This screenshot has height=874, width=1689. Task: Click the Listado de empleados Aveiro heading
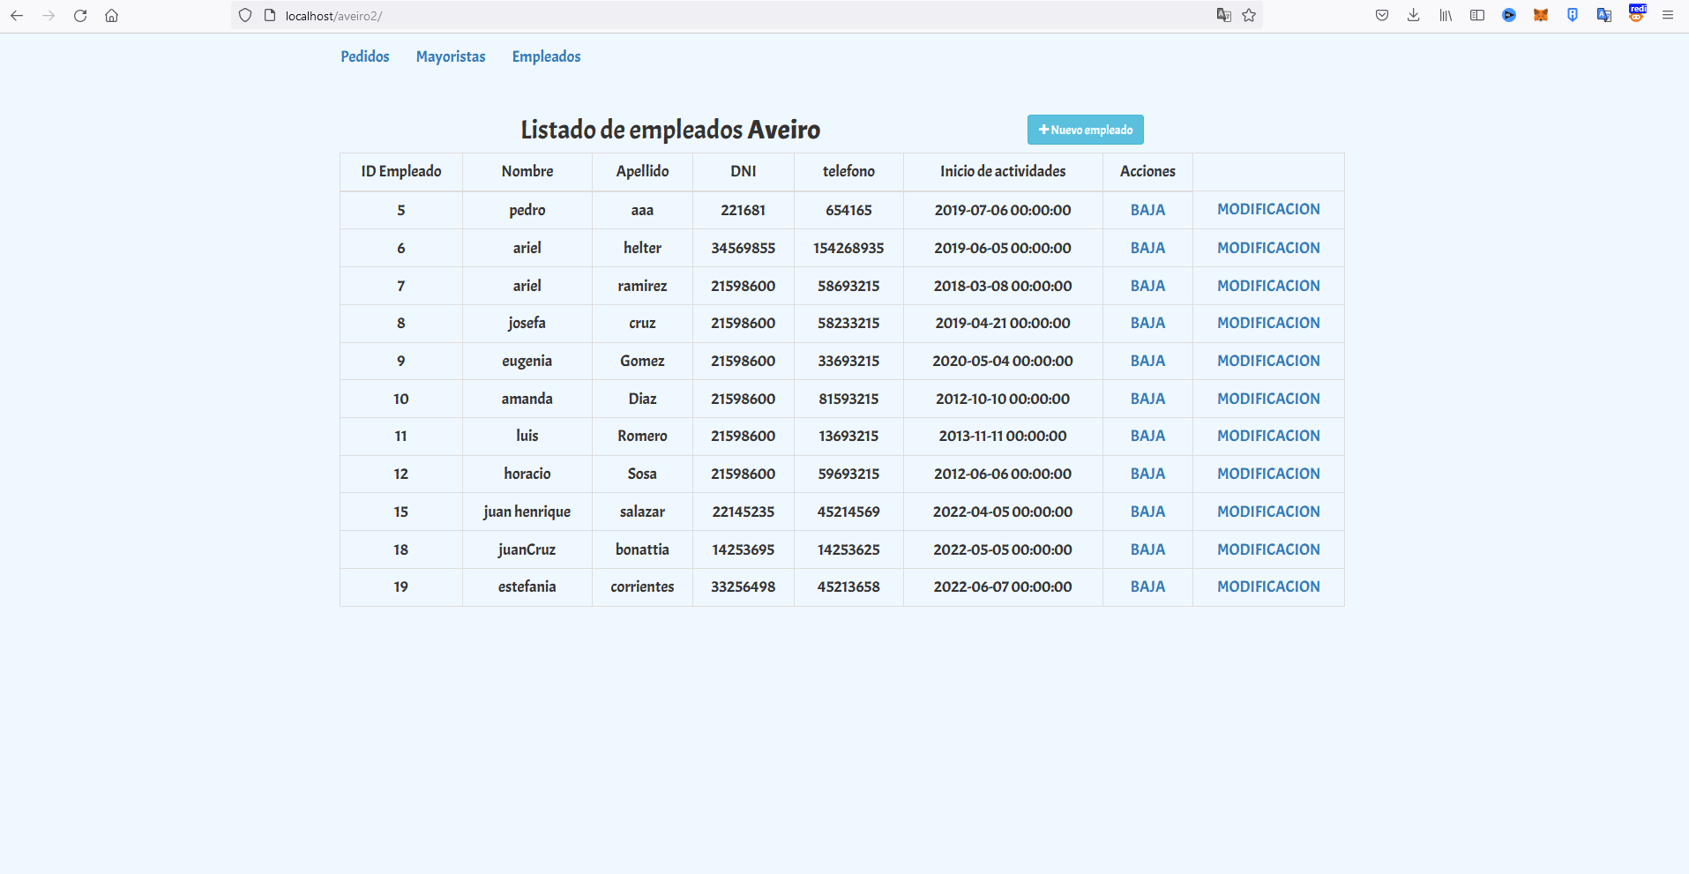point(670,130)
